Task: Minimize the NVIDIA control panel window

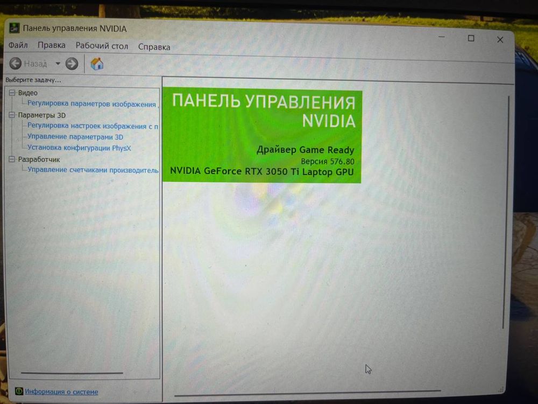Action: click(442, 37)
